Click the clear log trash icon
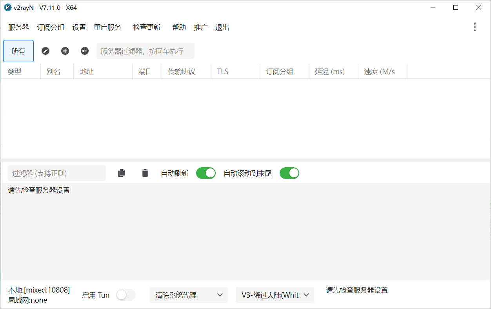Image resolution: width=491 pixels, height=309 pixels. click(x=145, y=173)
